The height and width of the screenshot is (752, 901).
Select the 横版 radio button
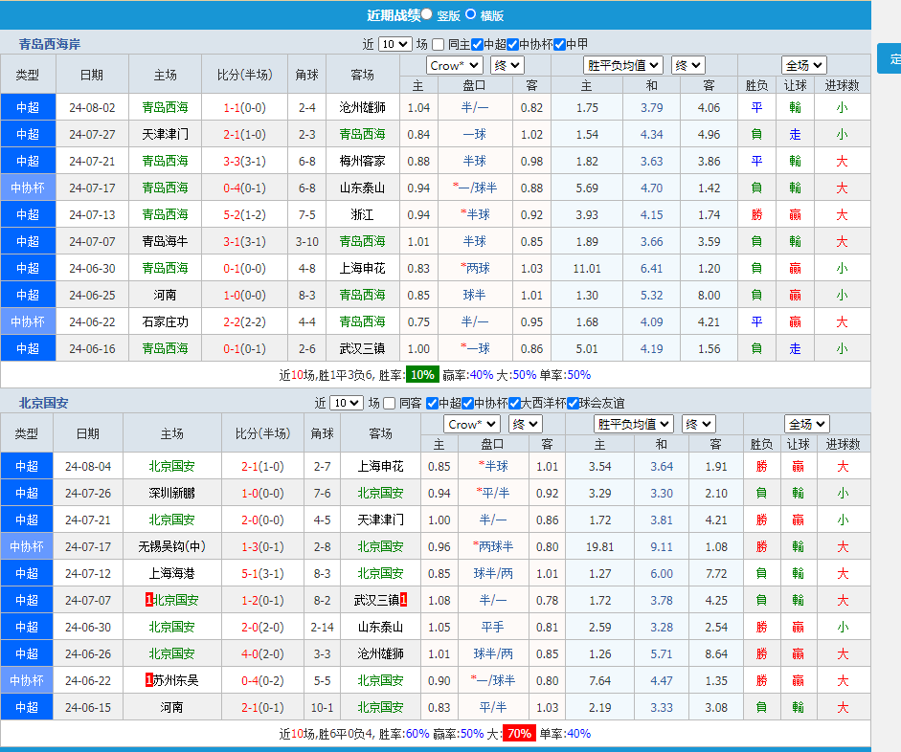470,15
